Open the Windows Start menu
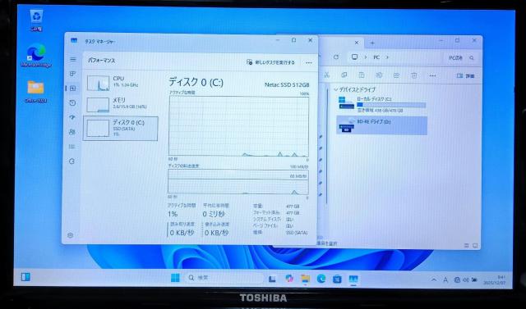The image size is (526, 309). click(x=175, y=278)
